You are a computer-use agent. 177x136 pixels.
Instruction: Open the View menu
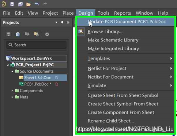pos(33,13)
